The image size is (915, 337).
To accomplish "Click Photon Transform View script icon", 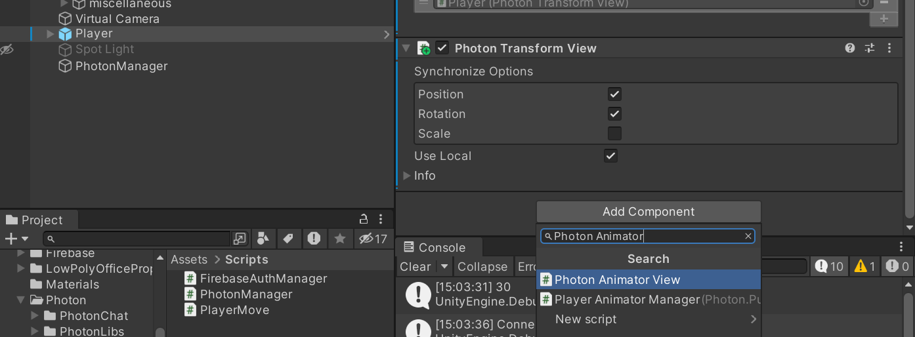I will coord(424,48).
